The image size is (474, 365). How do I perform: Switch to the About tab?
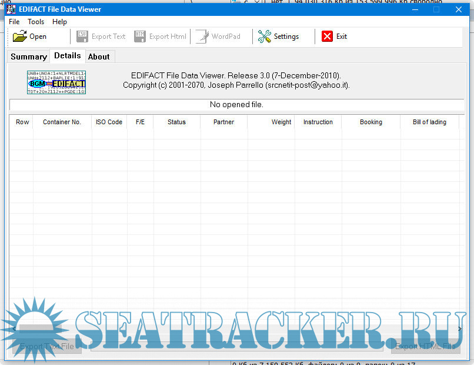point(99,57)
